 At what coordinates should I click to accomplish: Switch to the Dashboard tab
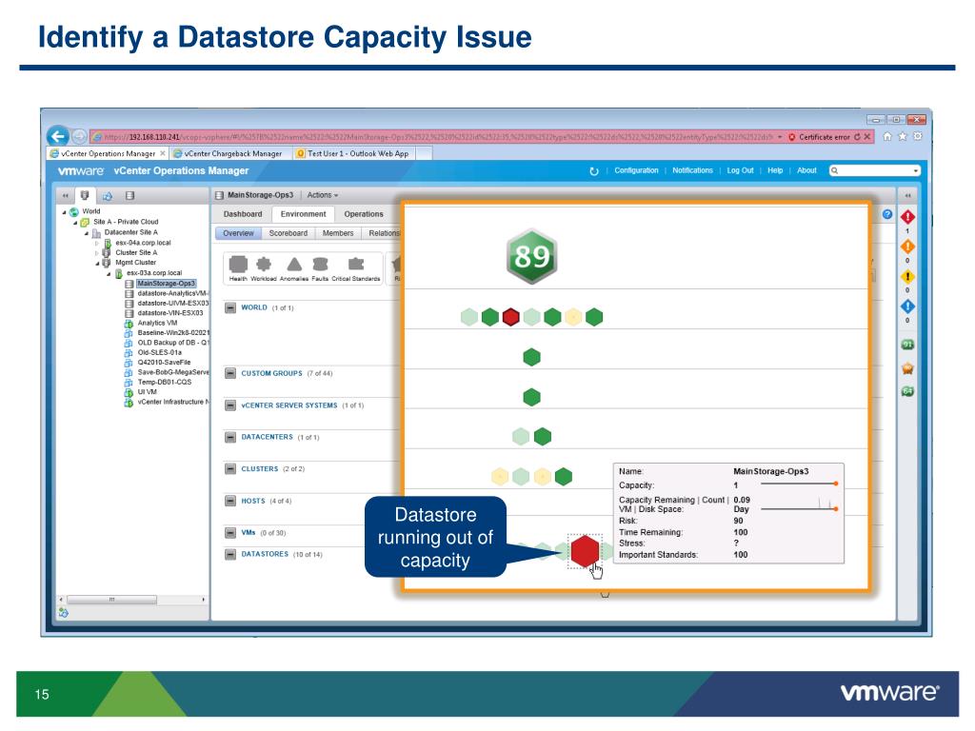243,214
